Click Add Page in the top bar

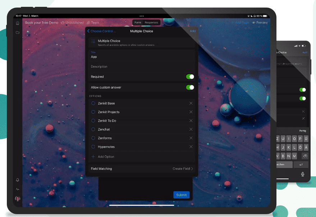click(240, 23)
